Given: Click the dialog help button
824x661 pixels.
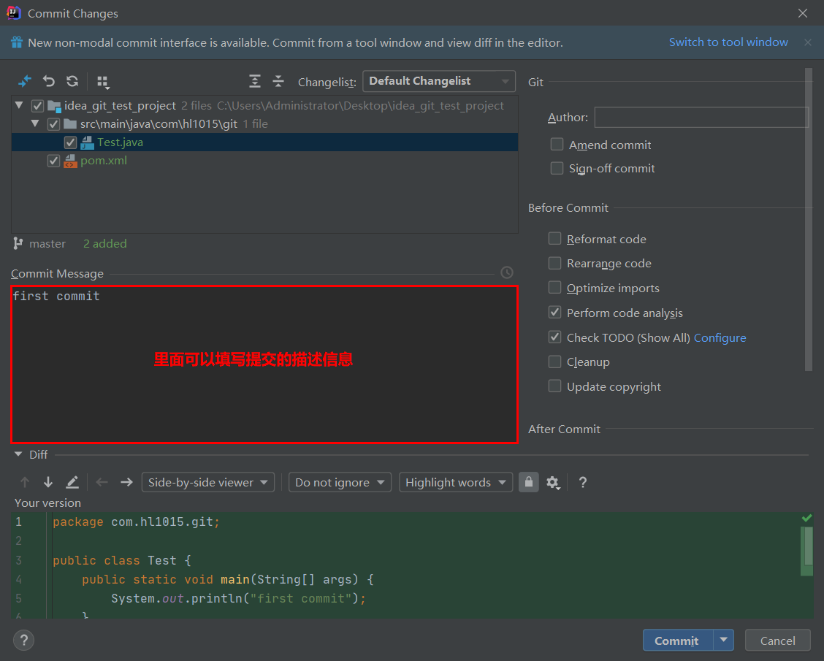Looking at the screenshot, I should tap(23, 640).
